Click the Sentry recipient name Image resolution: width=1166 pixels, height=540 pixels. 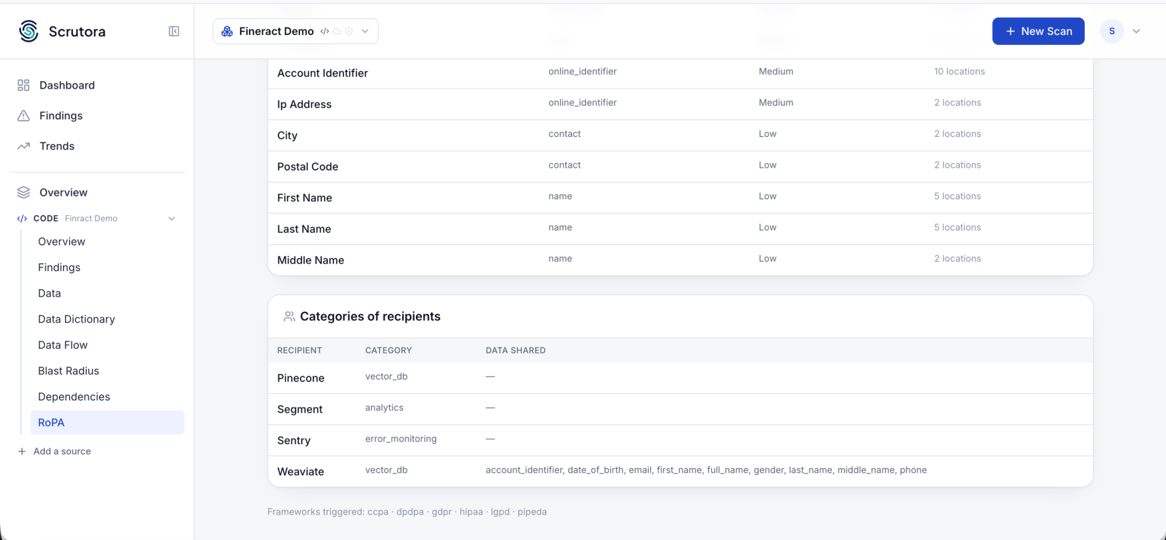[294, 441]
